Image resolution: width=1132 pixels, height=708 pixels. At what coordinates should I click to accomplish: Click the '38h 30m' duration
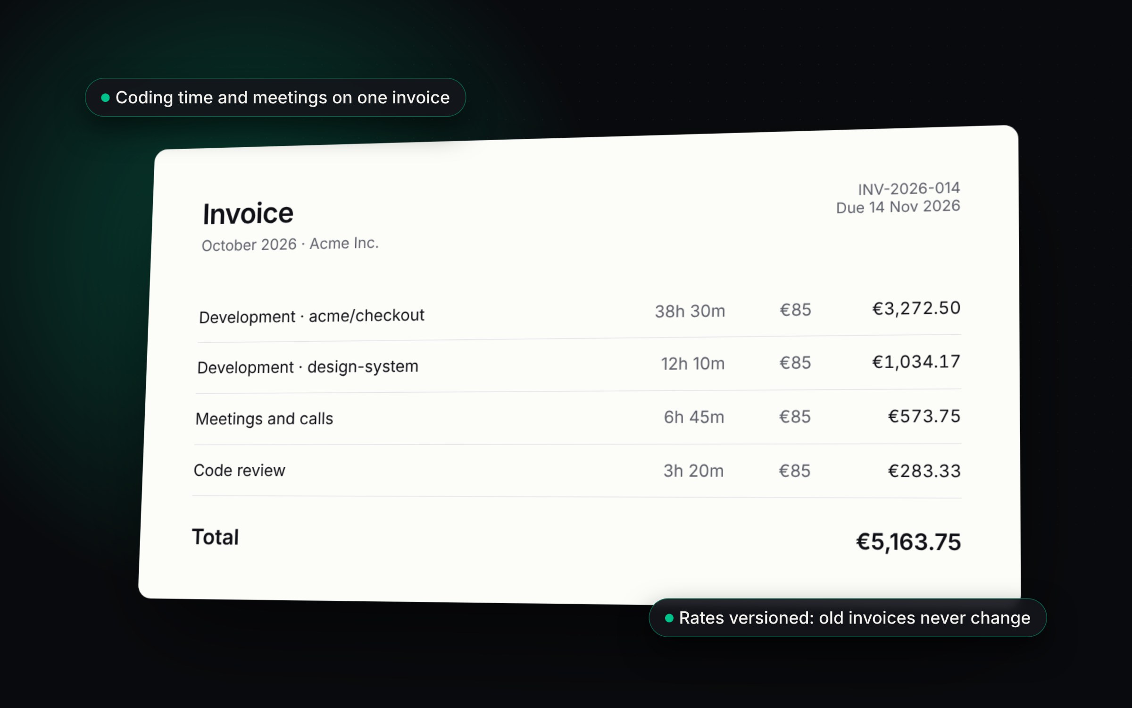[x=690, y=311]
